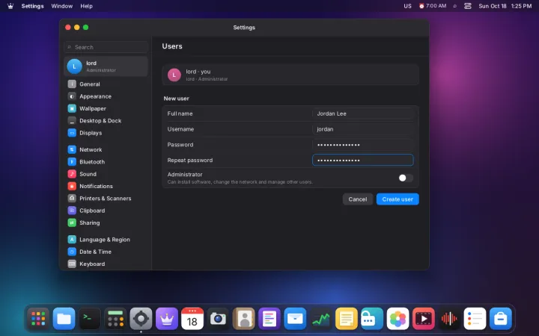Screen dimensions: 539x336
Task: Open App Store bag icon in dock
Action: (501, 319)
